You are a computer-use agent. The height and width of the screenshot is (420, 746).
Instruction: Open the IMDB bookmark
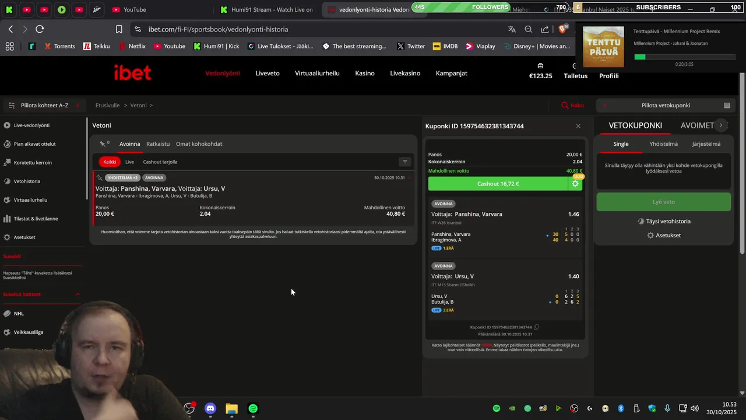pos(445,46)
